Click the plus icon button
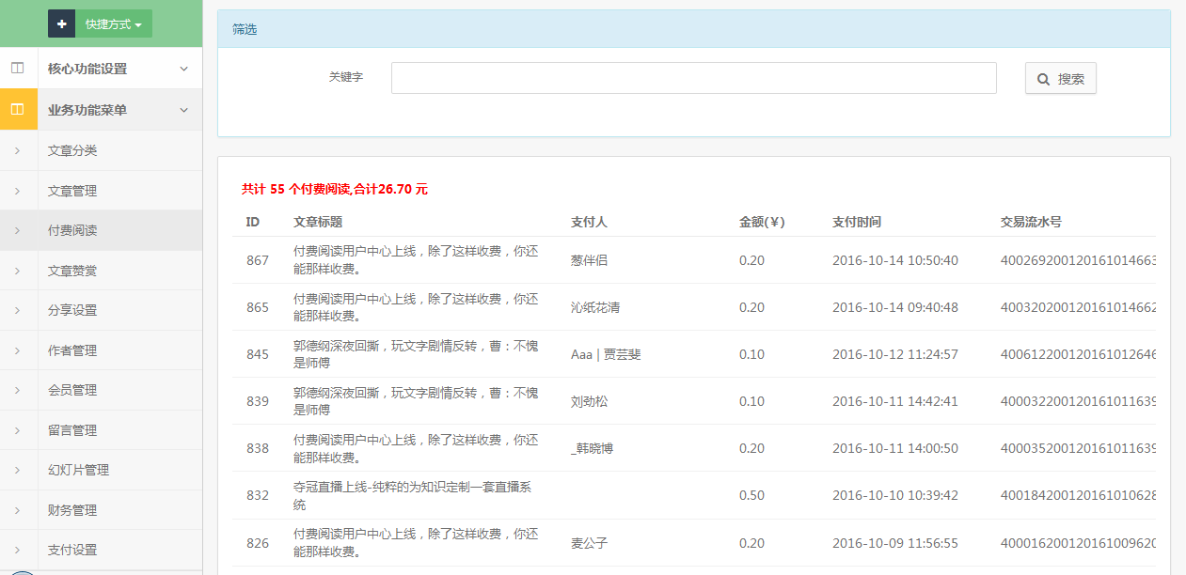Image resolution: width=1186 pixels, height=575 pixels. [x=62, y=23]
